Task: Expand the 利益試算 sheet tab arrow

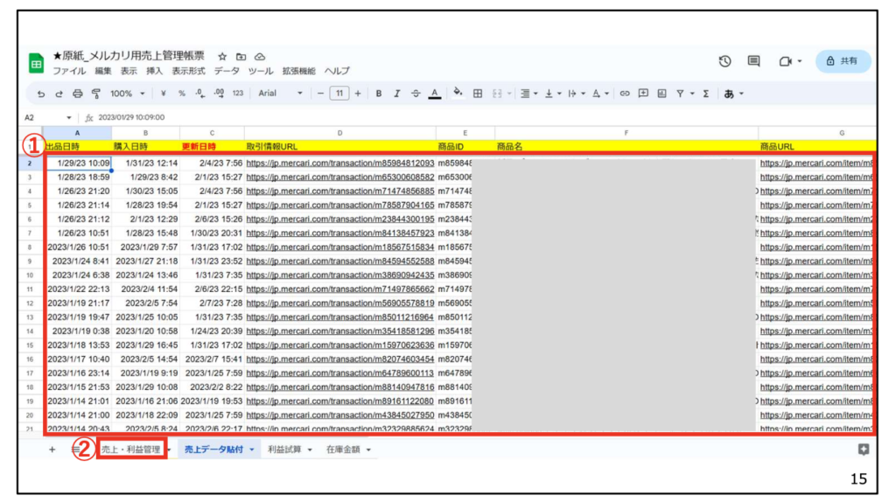Action: 310,450
